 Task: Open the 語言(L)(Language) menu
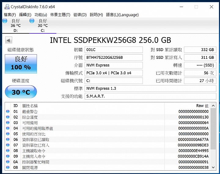pos(122,15)
